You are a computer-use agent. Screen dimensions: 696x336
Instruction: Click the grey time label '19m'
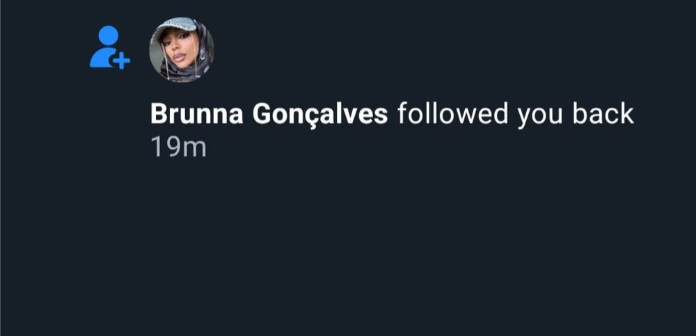(x=178, y=147)
